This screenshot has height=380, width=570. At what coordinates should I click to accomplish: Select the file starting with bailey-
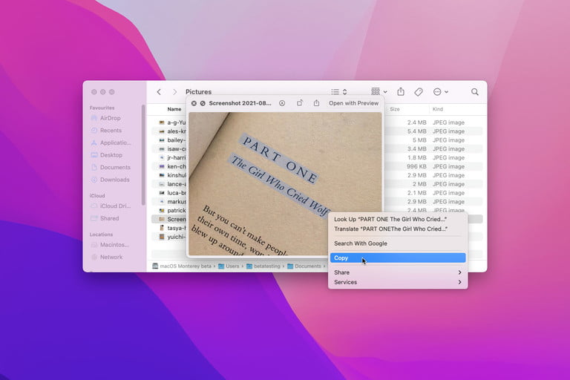[172, 140]
